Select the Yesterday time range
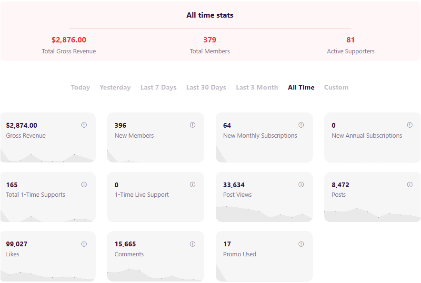Viewport: 421px width, 283px height. pyautogui.click(x=115, y=88)
